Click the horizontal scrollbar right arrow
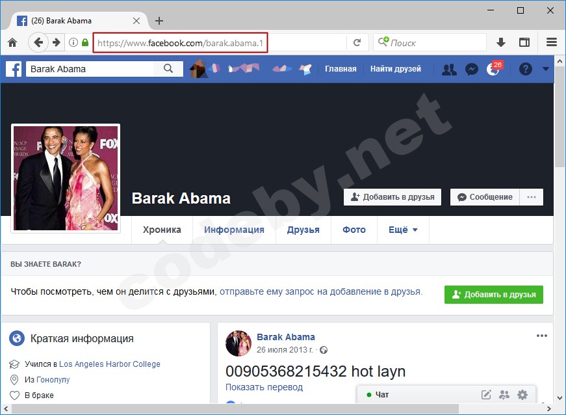 [549, 409]
